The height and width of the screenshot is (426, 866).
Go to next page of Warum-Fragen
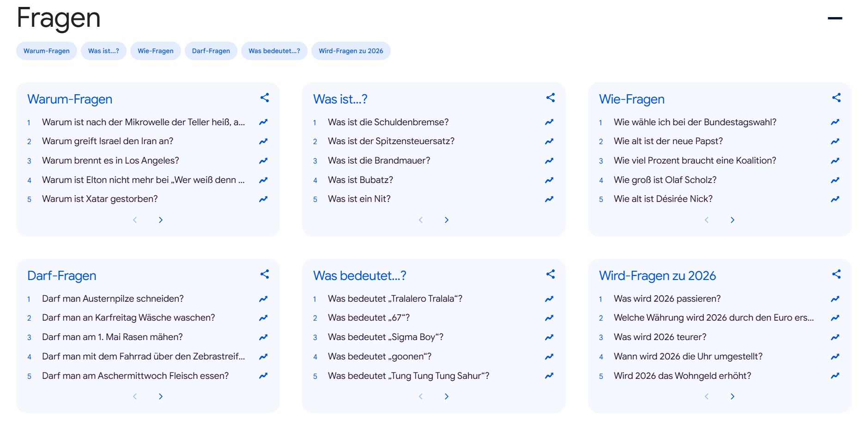161,220
